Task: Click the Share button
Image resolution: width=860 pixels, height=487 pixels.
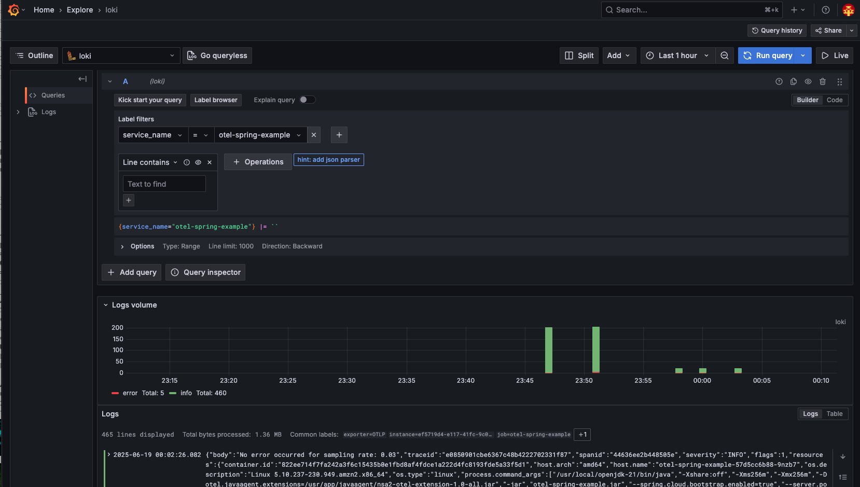Action: (x=828, y=31)
